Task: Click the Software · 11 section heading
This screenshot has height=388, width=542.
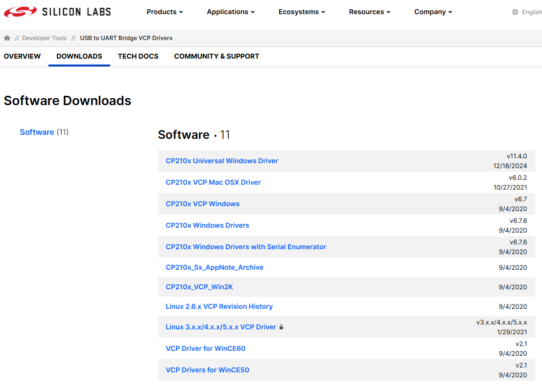Action: pyautogui.click(x=194, y=134)
